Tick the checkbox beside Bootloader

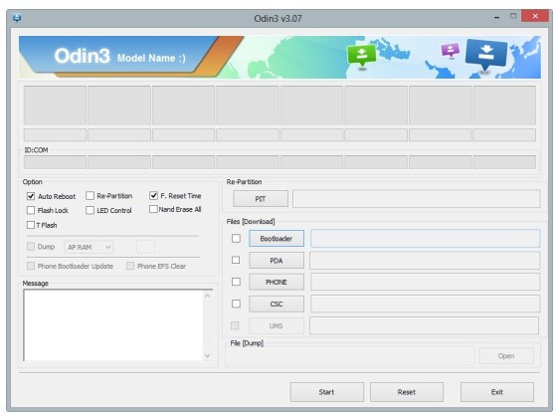coord(236,239)
